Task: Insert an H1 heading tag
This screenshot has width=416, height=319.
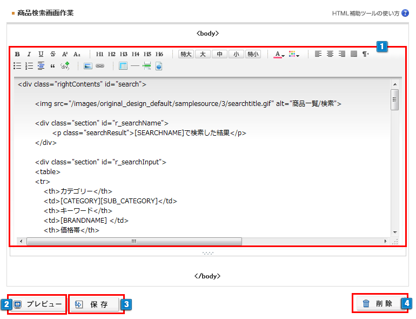Action: [100, 54]
